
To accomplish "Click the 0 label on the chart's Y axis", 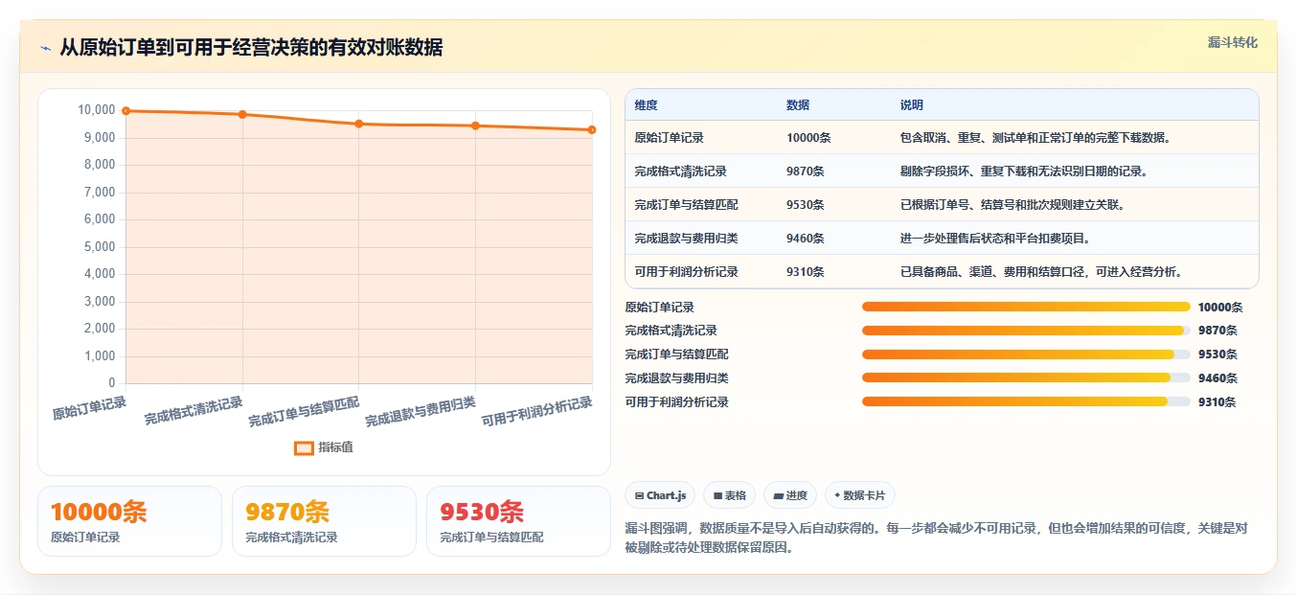I will 111,383.
